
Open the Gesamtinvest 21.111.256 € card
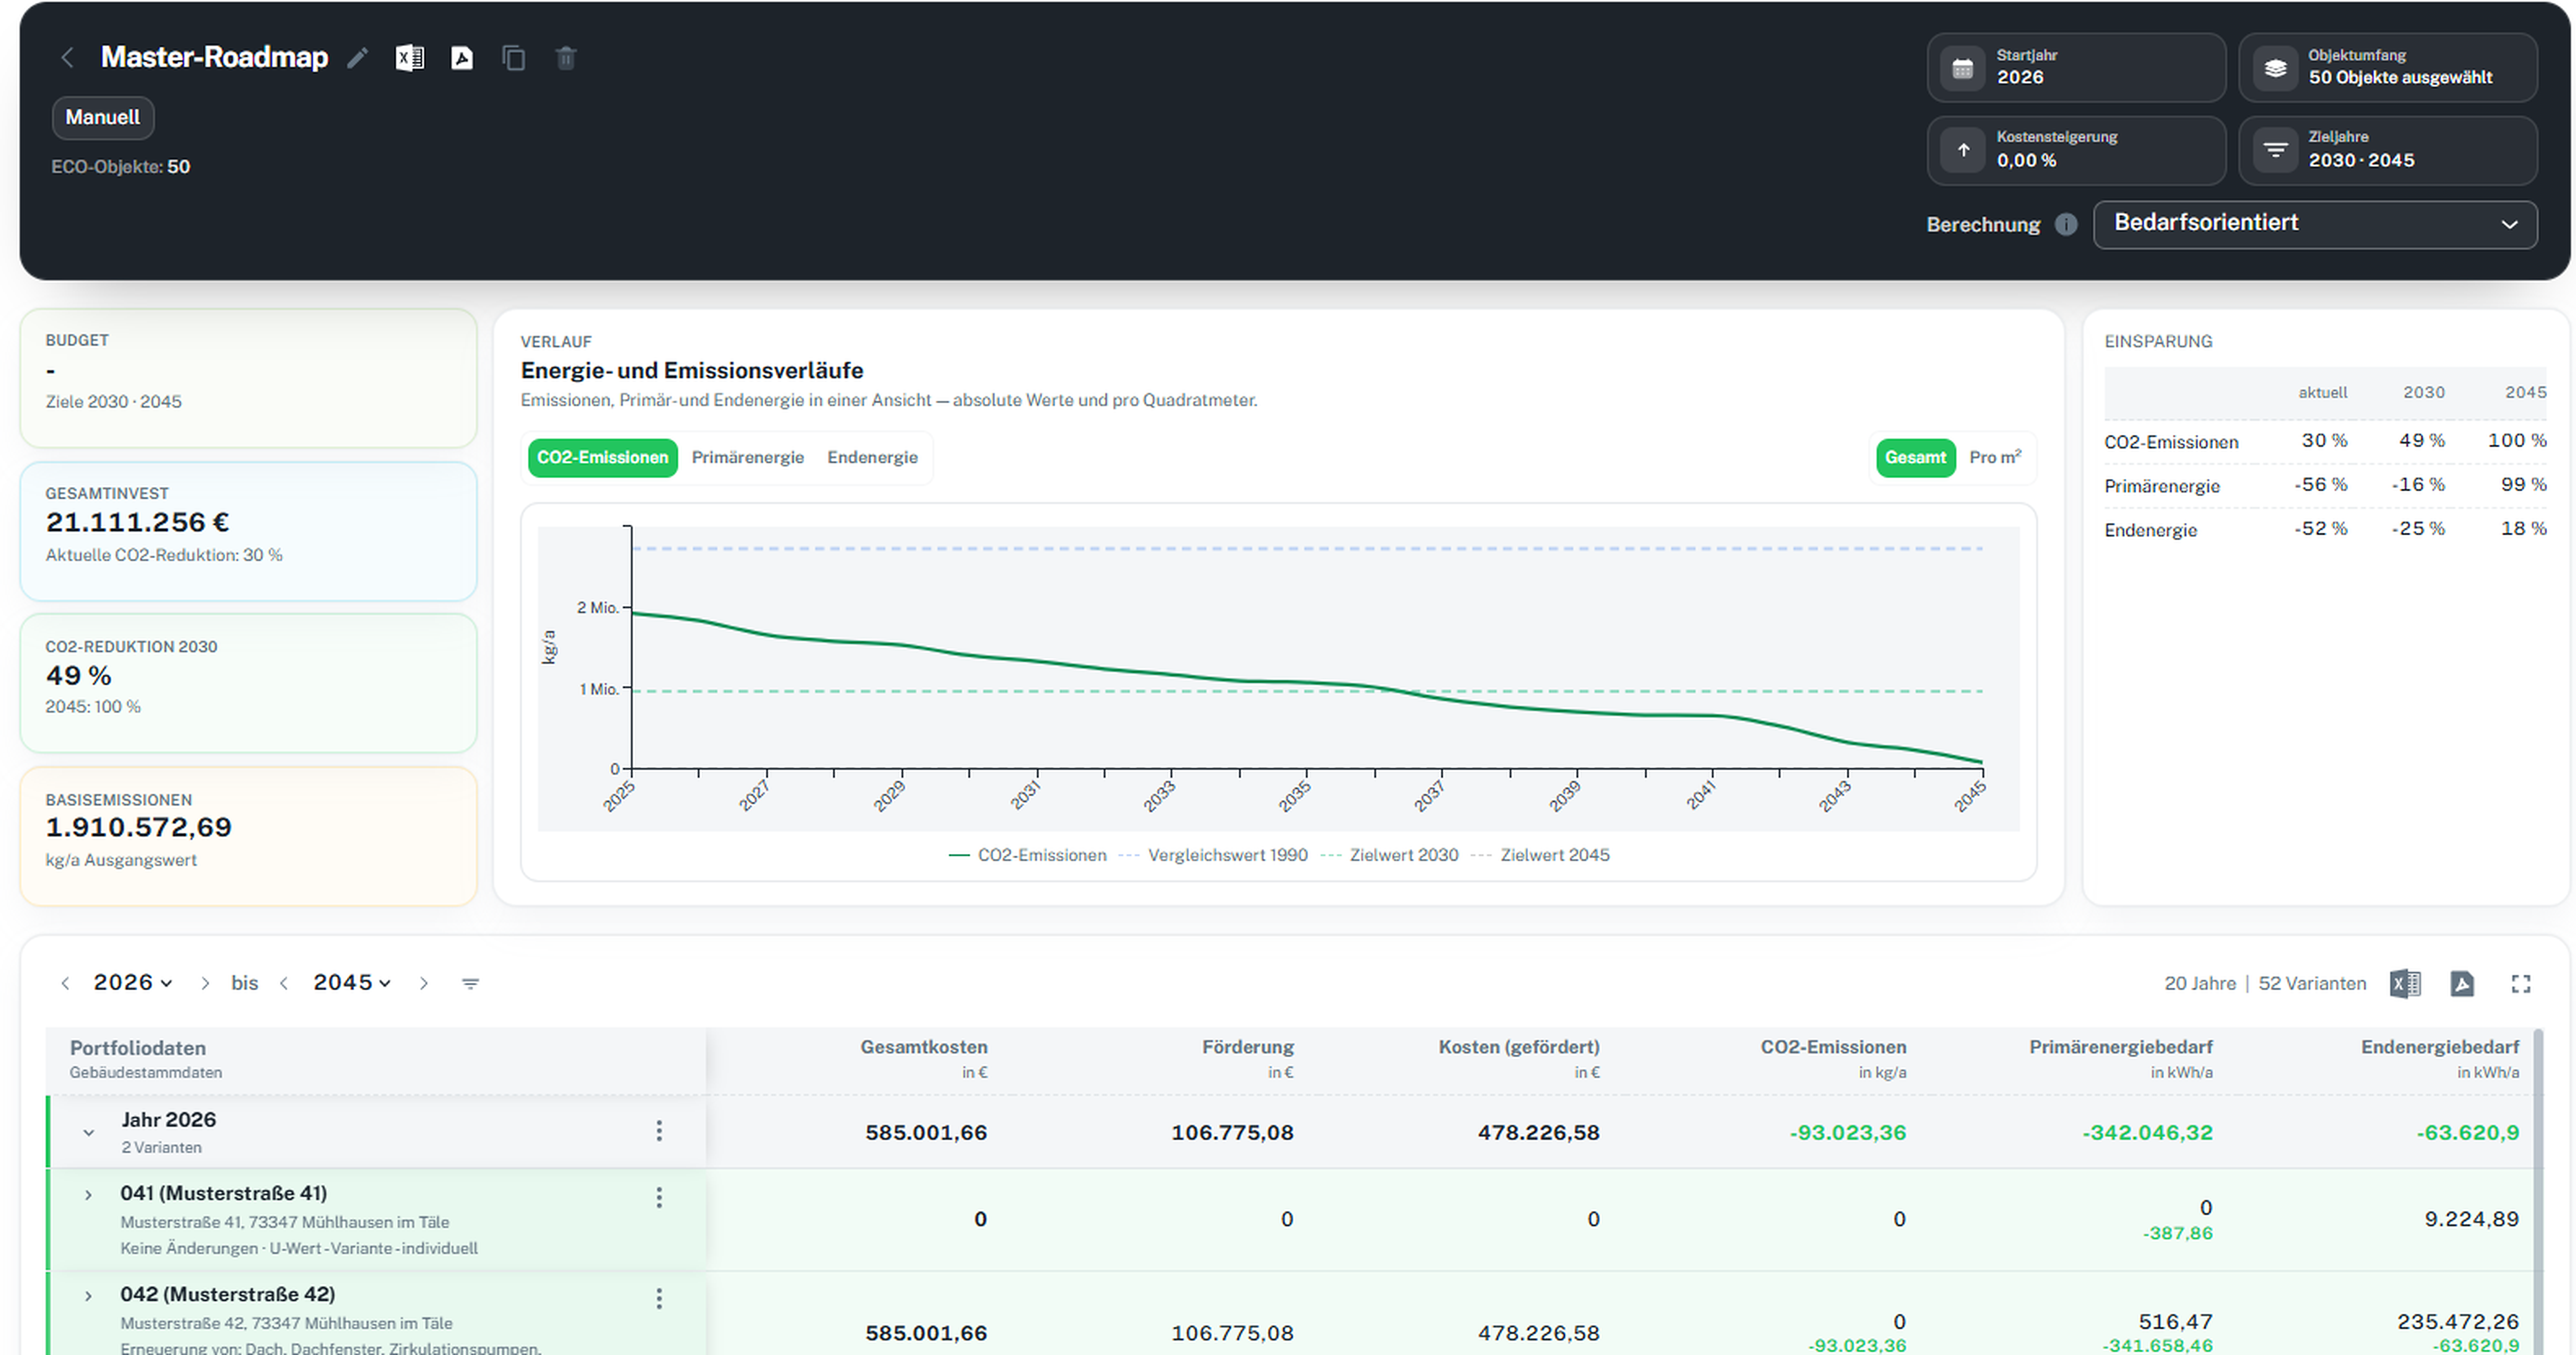[249, 531]
